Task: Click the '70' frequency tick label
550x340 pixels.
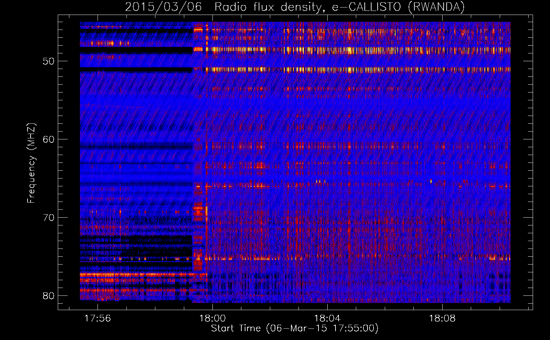Action: [x=49, y=218]
